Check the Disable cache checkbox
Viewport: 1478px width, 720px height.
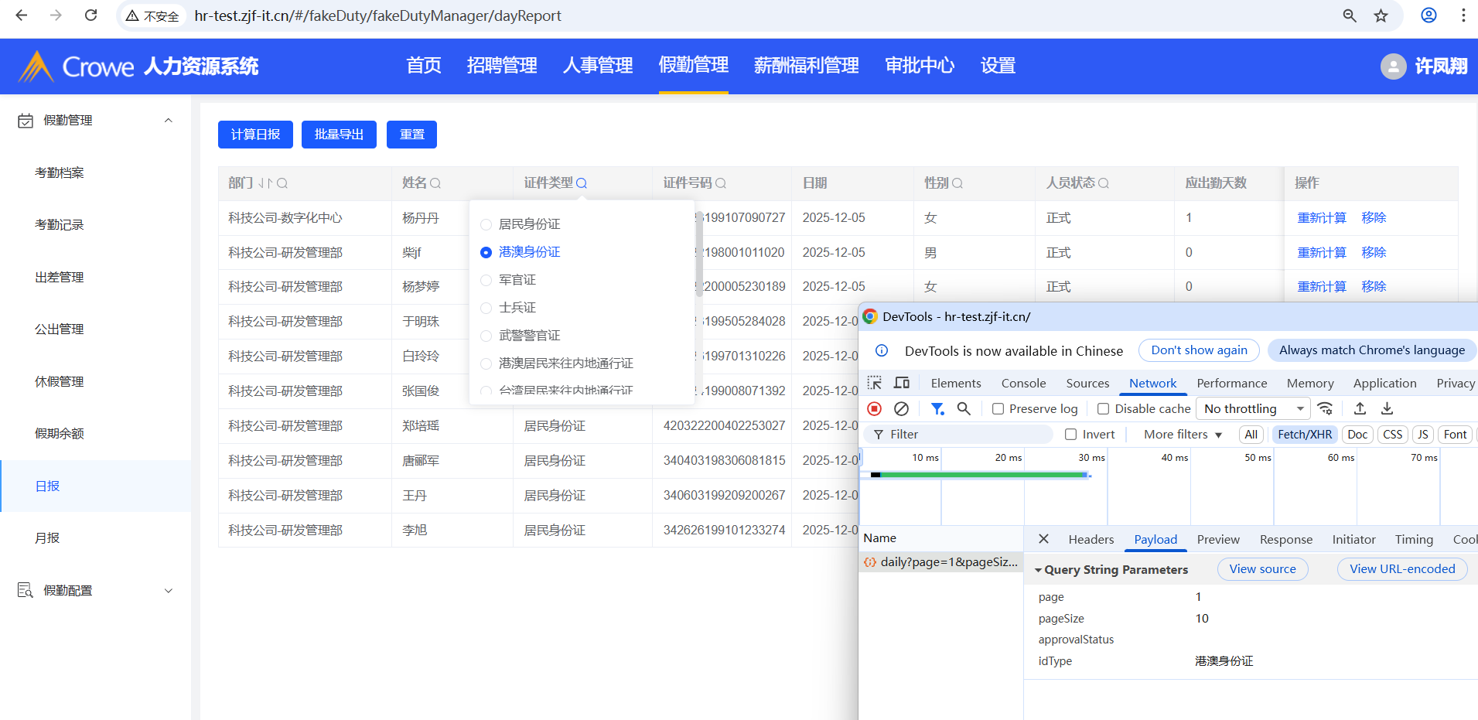[x=1104, y=408]
